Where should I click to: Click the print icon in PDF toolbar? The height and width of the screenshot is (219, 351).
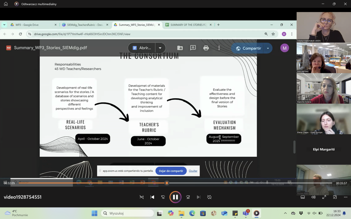pyautogui.click(x=206, y=48)
